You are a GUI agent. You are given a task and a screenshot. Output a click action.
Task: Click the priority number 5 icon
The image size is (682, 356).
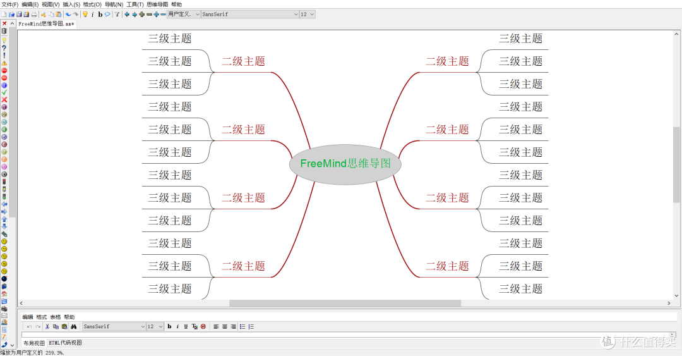[4, 137]
